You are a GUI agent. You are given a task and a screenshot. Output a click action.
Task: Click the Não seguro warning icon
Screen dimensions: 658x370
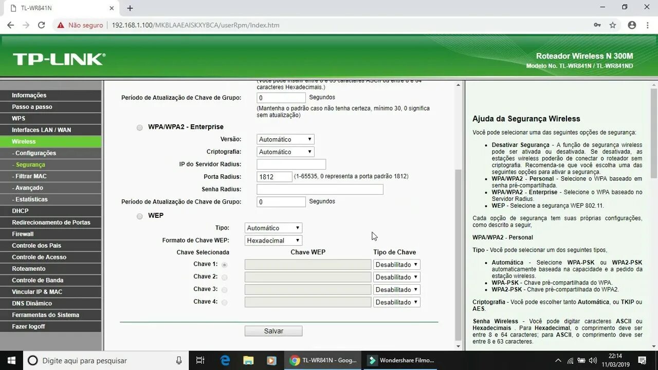[x=61, y=25]
